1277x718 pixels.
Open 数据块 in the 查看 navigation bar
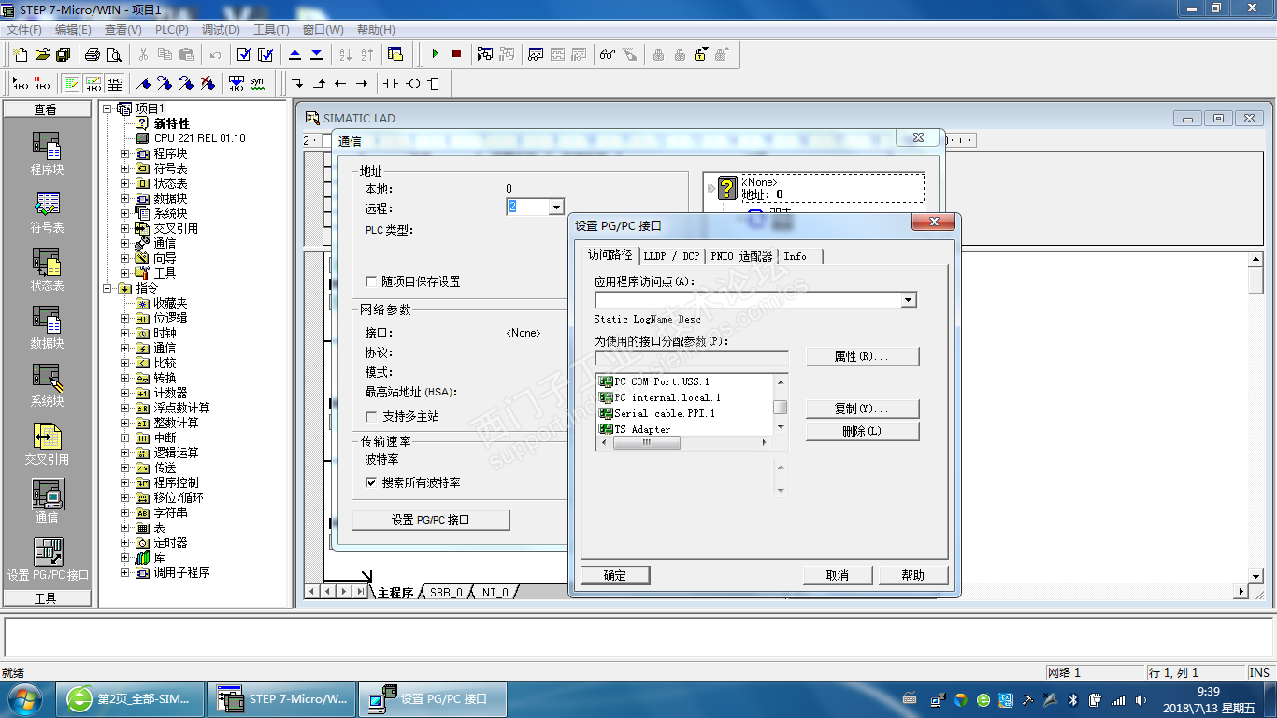47,328
